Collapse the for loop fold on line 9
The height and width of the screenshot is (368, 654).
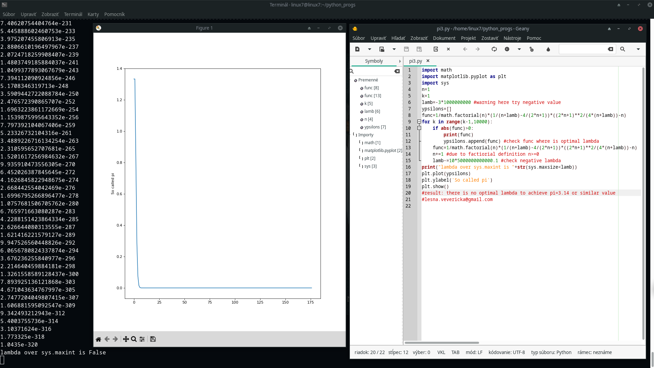419,122
